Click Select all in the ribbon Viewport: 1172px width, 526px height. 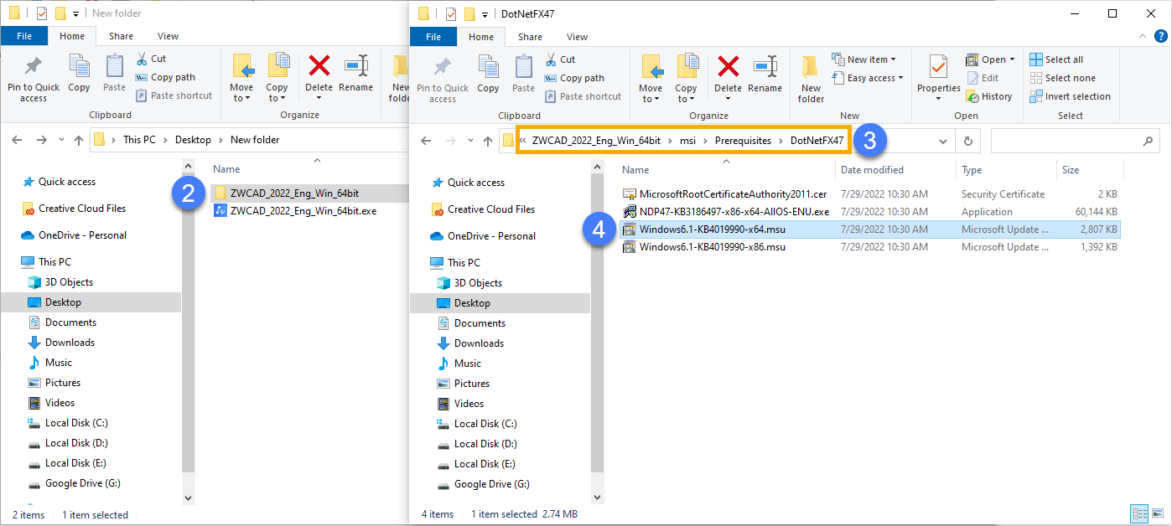(x=1056, y=59)
